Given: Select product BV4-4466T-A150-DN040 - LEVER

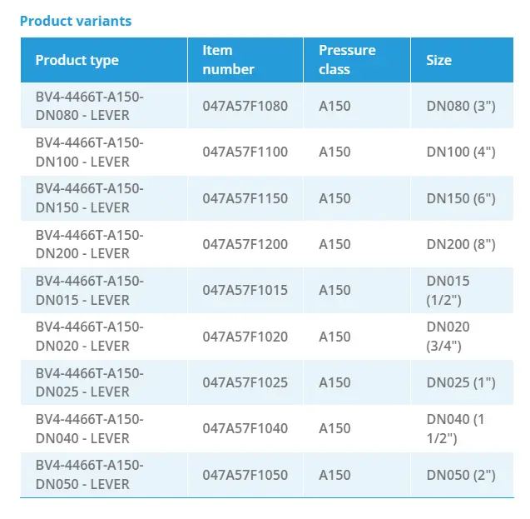Looking at the screenshot, I should tap(89, 428).
